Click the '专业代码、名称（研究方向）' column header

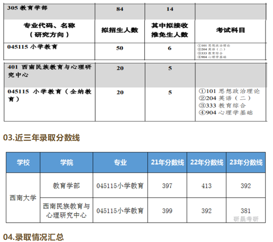tap(49, 30)
